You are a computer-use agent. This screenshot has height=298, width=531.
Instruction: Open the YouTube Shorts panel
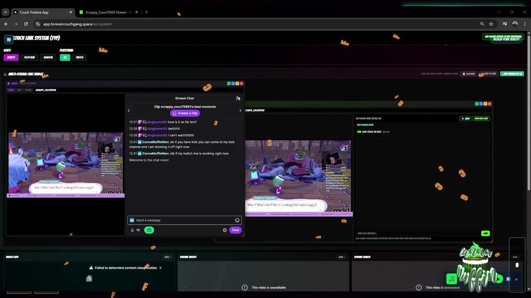pyautogui.click(x=341, y=257)
